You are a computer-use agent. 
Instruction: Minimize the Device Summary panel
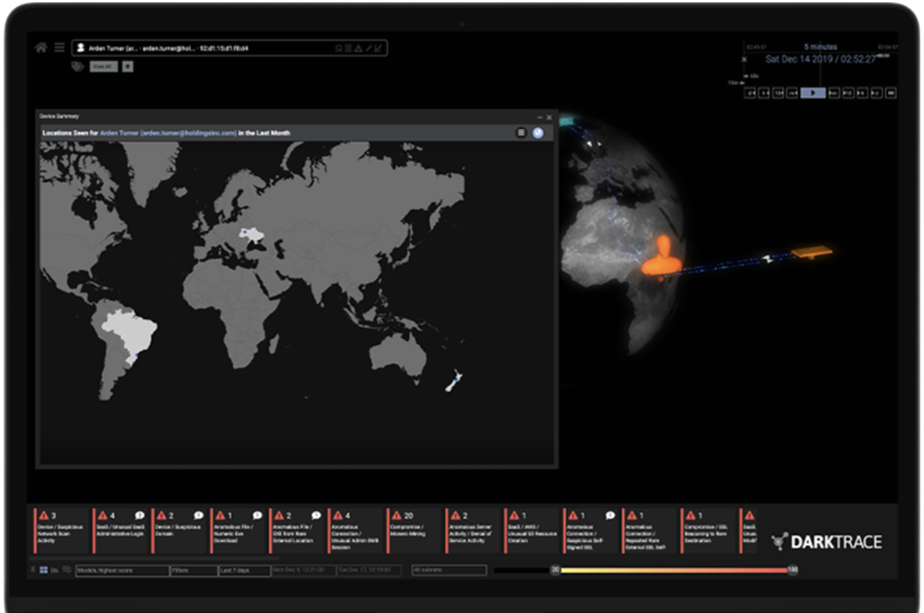pyautogui.click(x=539, y=117)
